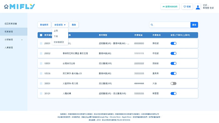Toggle the status switch for account 55555555

click(173, 93)
